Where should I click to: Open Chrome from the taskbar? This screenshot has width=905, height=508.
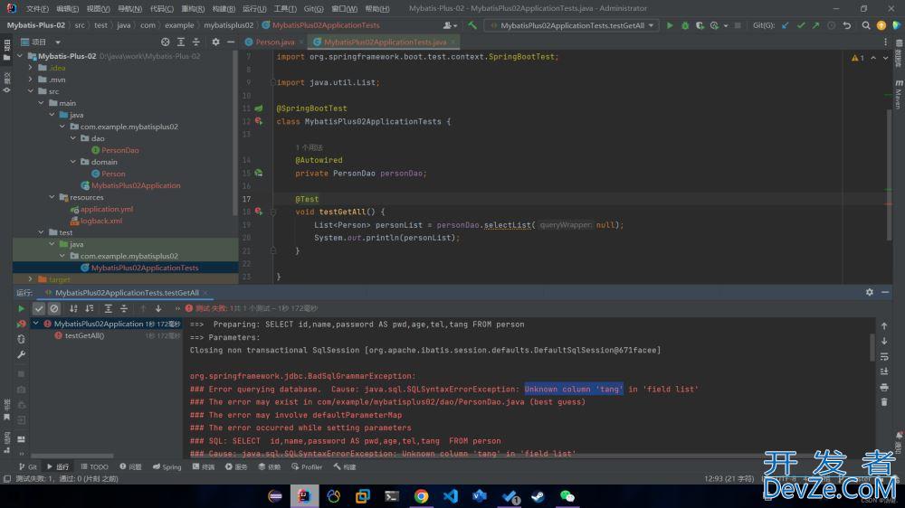[x=421, y=496]
